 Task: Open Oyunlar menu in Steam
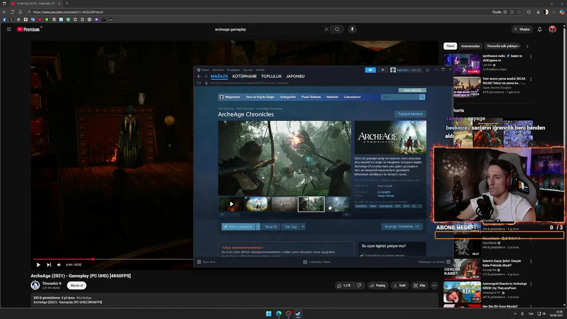(x=248, y=70)
